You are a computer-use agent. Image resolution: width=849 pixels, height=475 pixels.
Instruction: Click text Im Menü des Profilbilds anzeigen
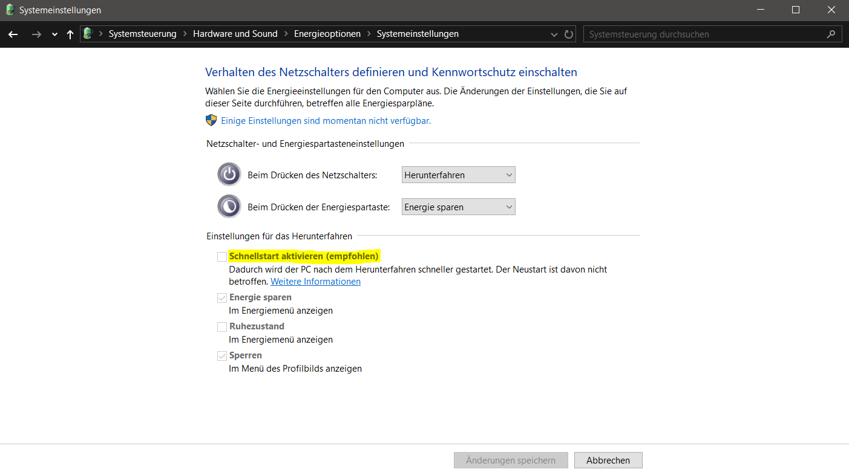click(x=295, y=368)
